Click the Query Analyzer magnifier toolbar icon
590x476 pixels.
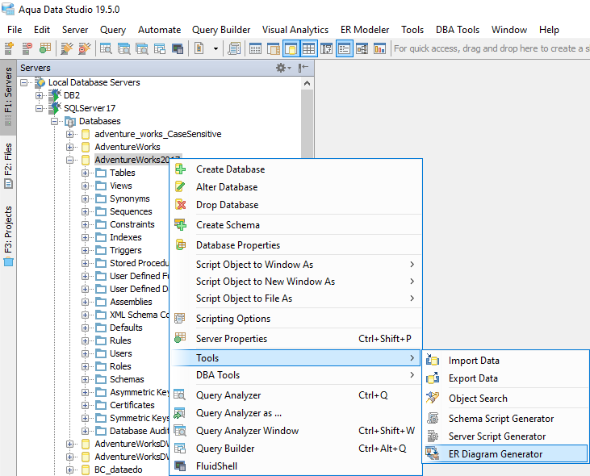[x=106, y=49]
